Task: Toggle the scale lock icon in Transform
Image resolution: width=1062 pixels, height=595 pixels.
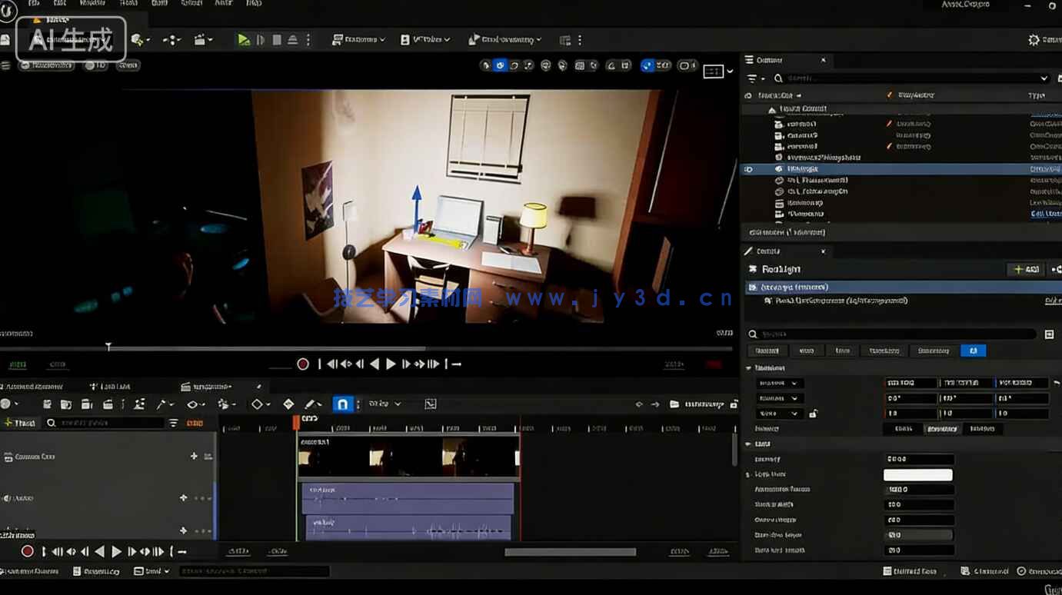Action: click(x=813, y=414)
